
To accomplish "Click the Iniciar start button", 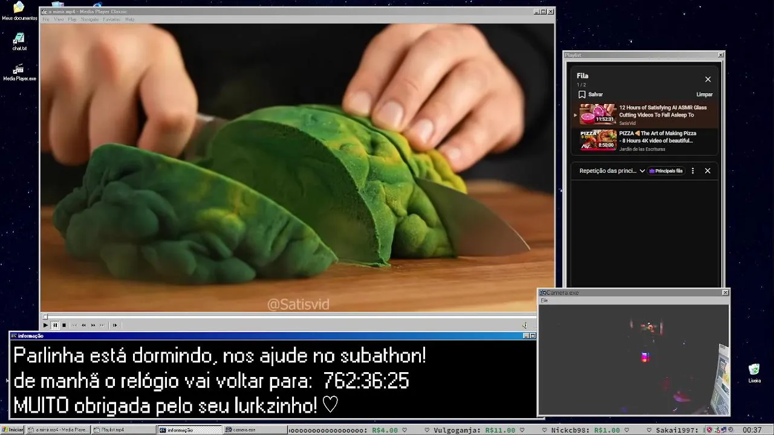I will tap(13, 430).
